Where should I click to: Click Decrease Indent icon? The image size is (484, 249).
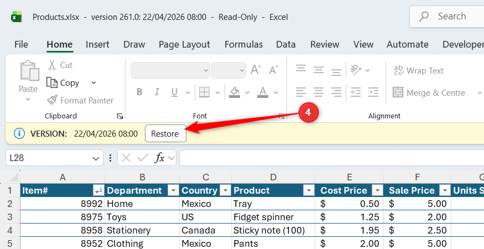point(356,92)
